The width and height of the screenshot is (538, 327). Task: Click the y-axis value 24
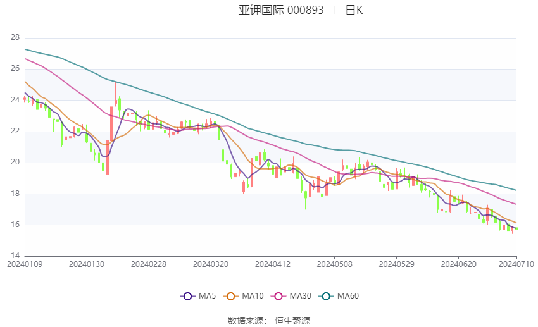[x=15, y=100]
